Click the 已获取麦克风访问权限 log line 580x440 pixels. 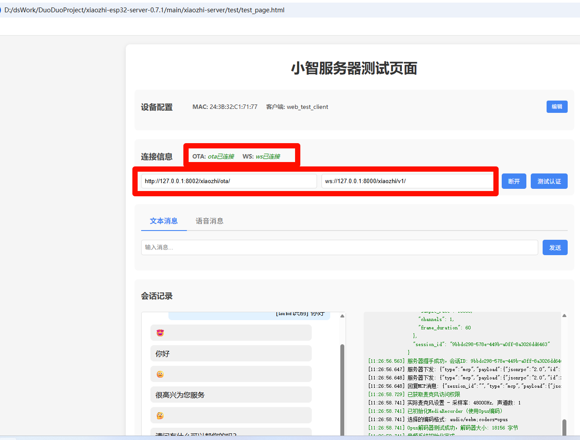(x=414, y=394)
